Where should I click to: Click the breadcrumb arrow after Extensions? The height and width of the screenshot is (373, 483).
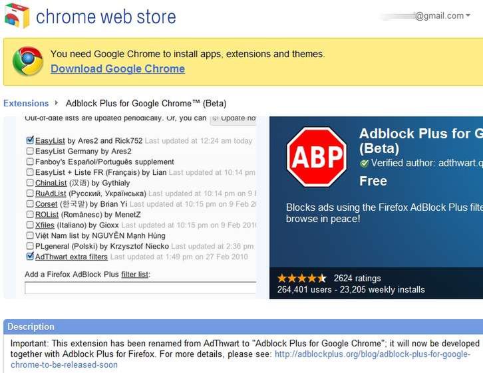(57, 103)
